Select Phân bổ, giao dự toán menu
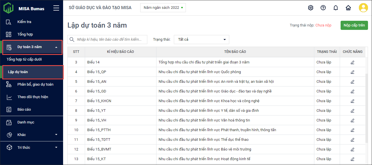372x165 pixels. click(35, 84)
